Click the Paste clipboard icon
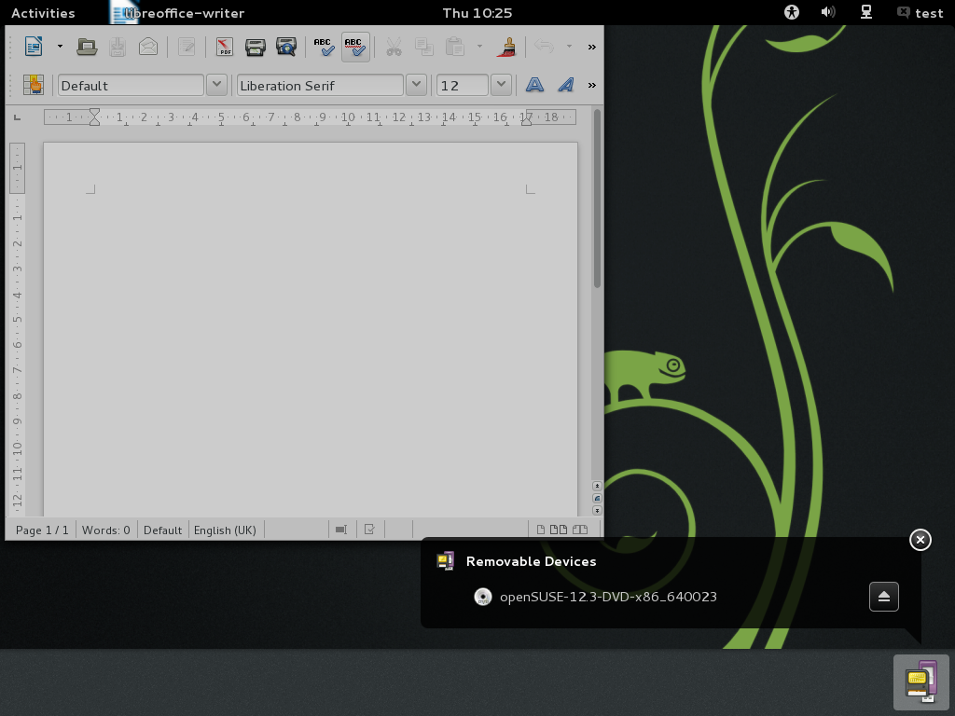The height and width of the screenshot is (716, 955). tap(455, 47)
